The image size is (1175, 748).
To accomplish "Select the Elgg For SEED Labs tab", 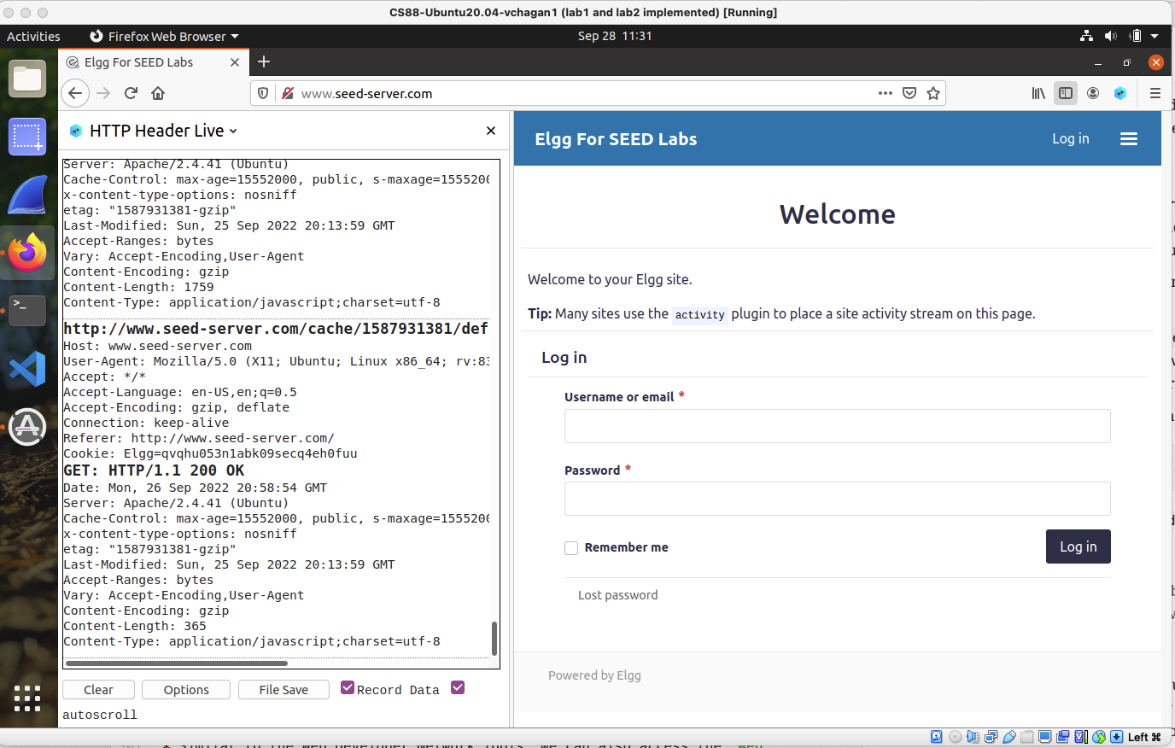I will 154,62.
